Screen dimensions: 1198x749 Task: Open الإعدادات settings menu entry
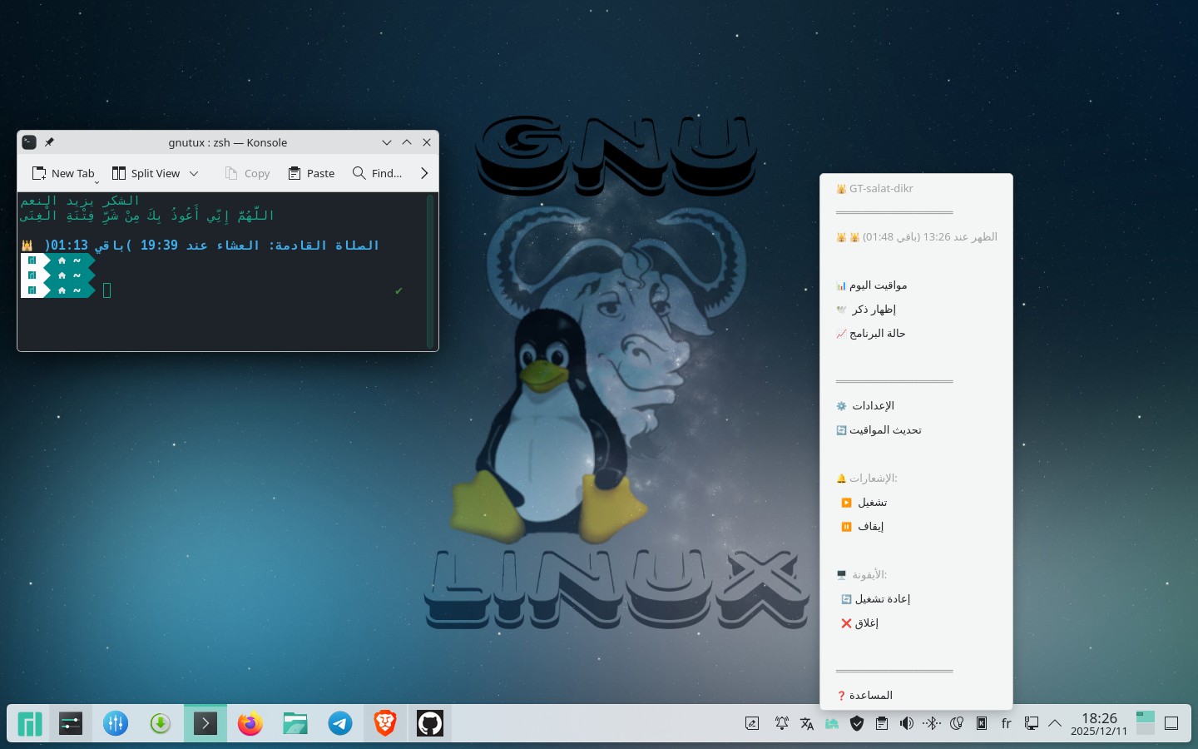coord(873,406)
